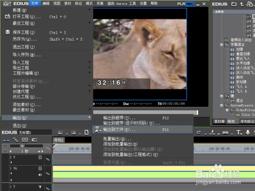Open the 视图 menu
Viewport: 255px width, 191px height.
[57, 4]
